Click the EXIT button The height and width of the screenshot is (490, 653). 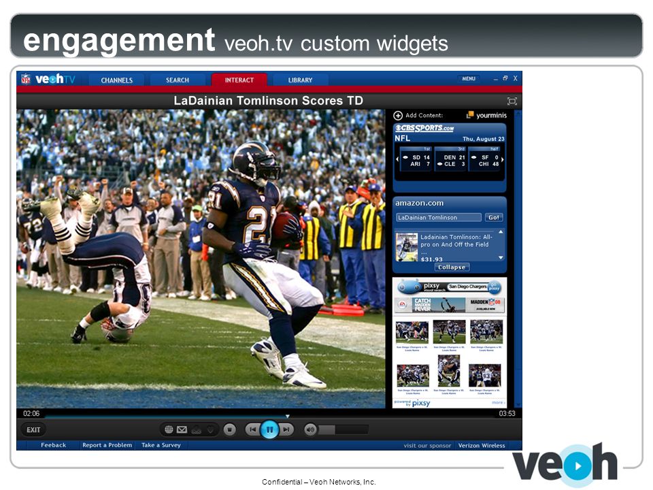coord(33,429)
